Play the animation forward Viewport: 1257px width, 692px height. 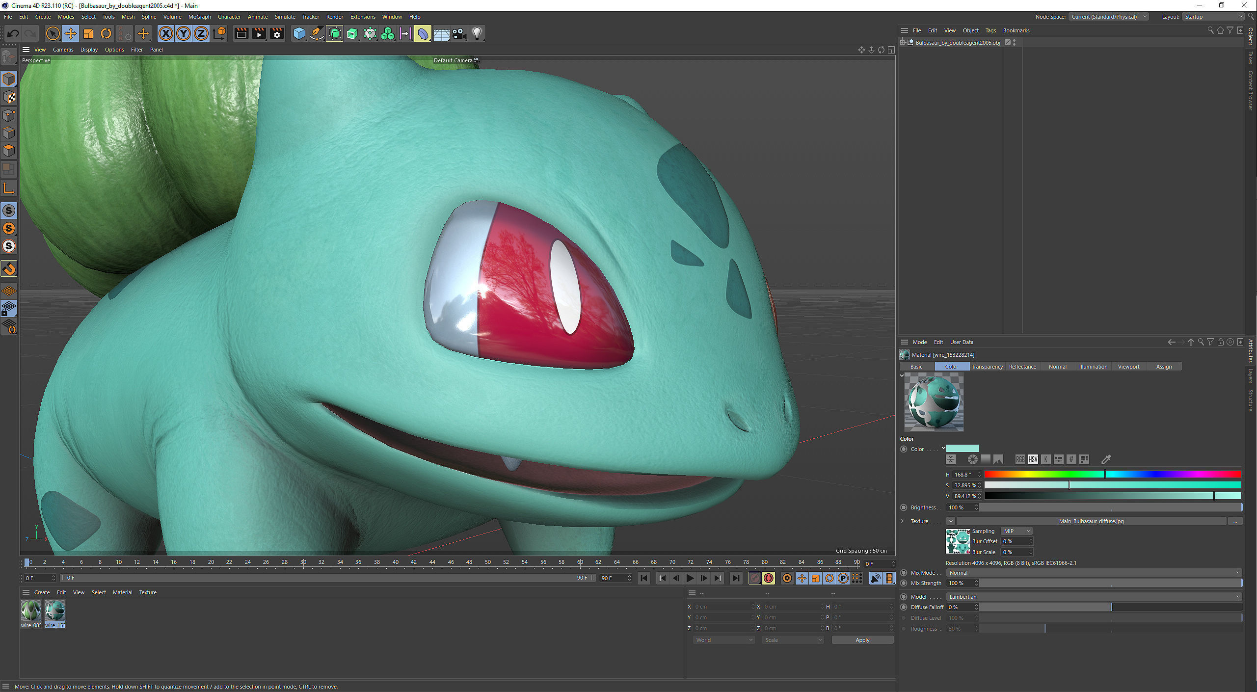690,578
